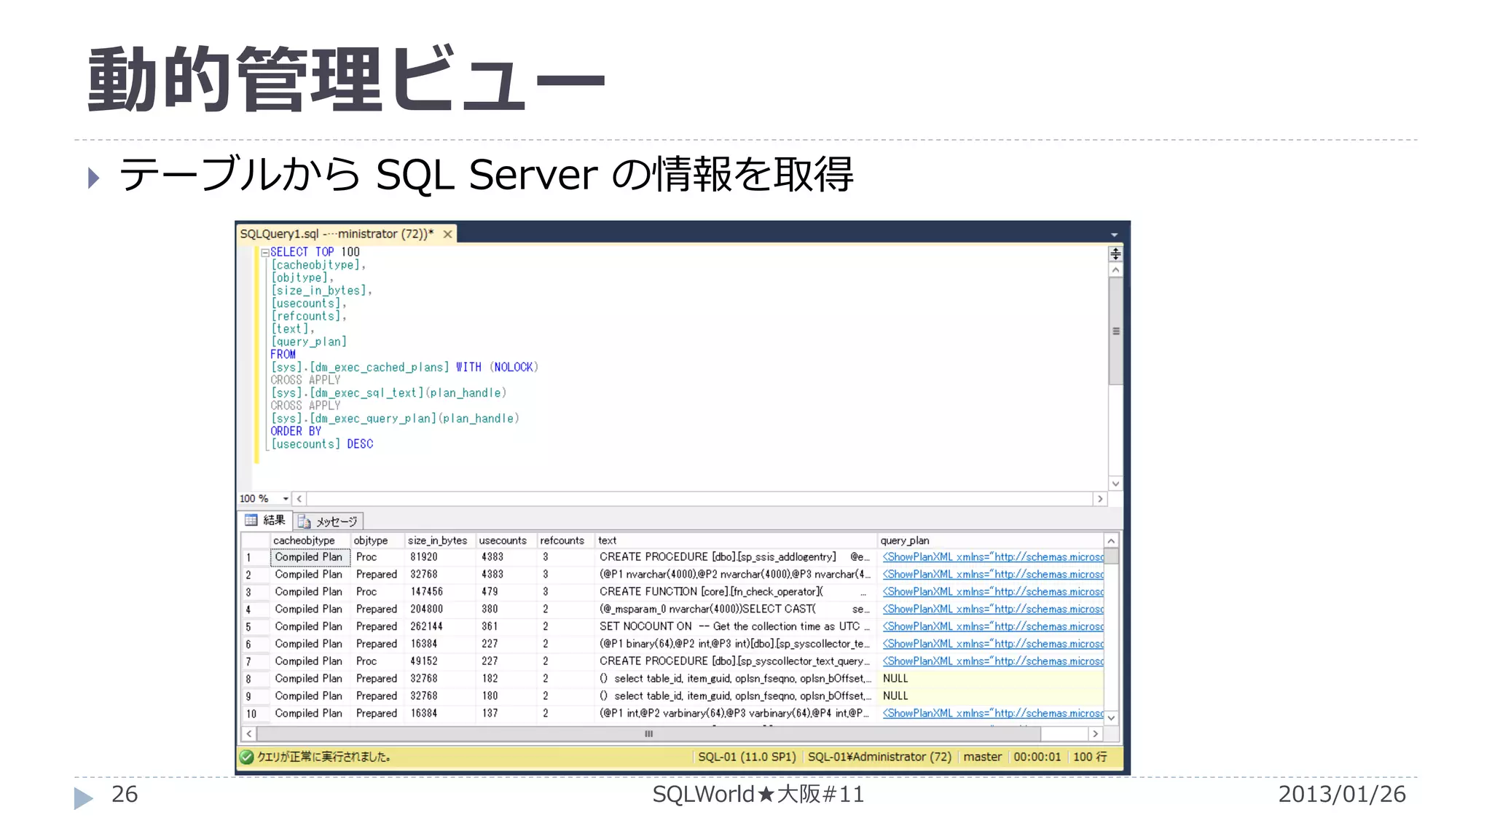The height and width of the screenshot is (839, 1492).
Task: Click the 100 行 row count status
Action: point(1090,757)
